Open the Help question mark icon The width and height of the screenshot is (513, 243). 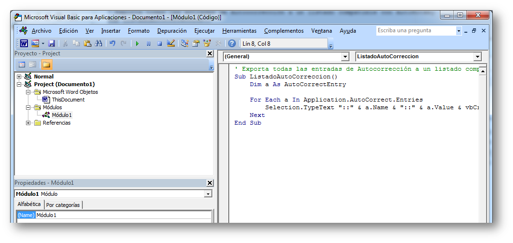[232, 43]
